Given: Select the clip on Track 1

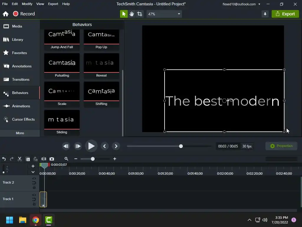Looking at the screenshot, I should coord(43,200).
